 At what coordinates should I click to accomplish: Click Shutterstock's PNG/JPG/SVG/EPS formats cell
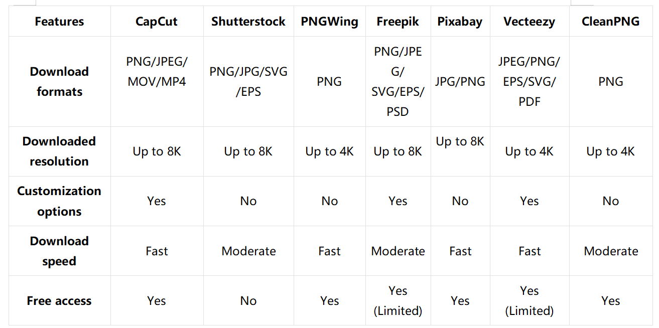coord(248,81)
